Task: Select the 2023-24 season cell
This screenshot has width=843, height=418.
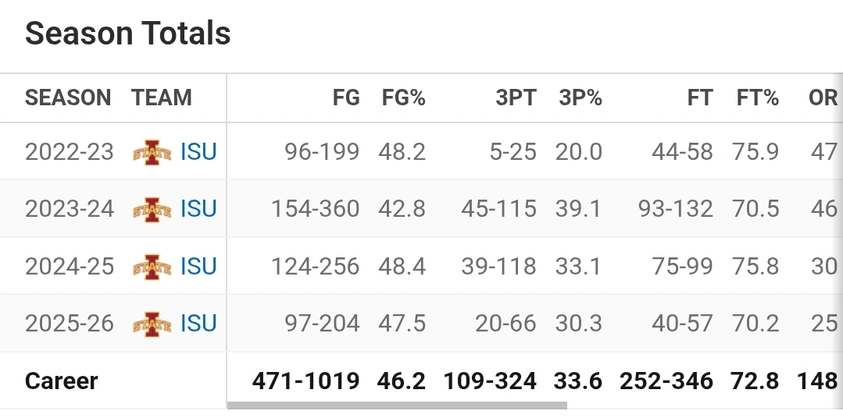Action: point(70,209)
